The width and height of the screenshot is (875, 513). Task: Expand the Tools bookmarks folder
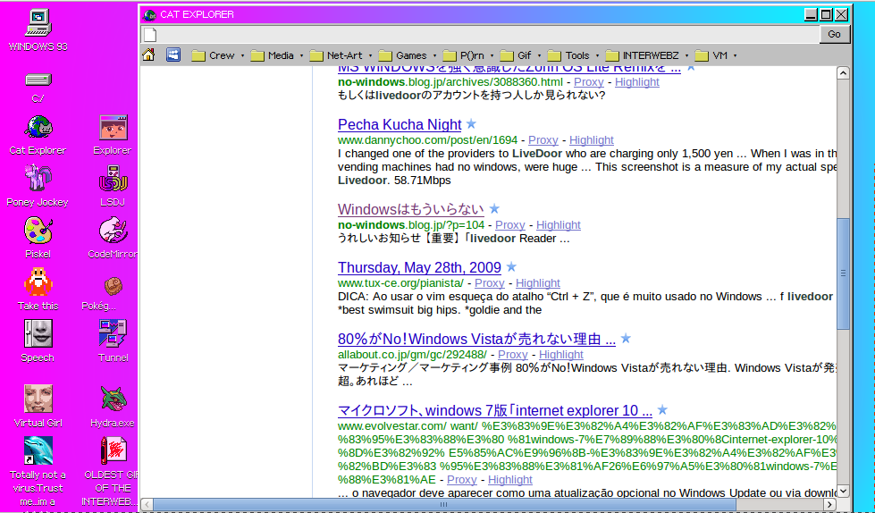(573, 55)
